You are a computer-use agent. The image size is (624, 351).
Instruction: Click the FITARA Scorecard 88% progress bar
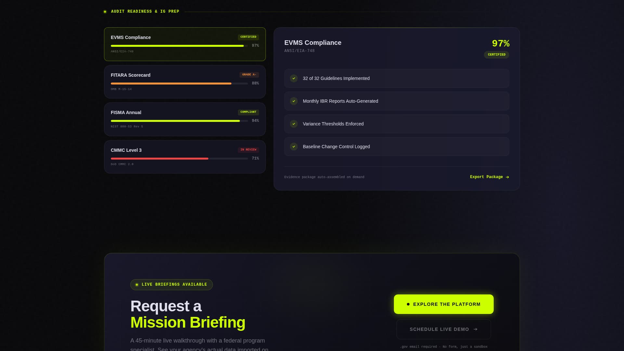179,84
